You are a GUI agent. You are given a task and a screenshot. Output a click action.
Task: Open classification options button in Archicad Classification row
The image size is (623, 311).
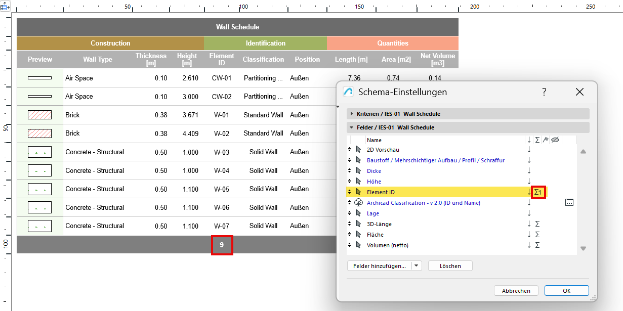569,203
